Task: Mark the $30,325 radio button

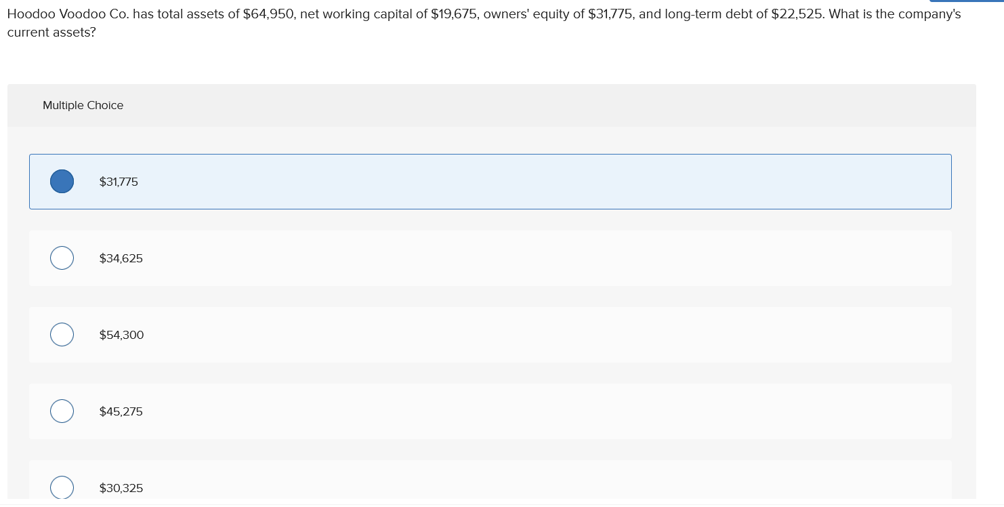Action: click(62, 487)
